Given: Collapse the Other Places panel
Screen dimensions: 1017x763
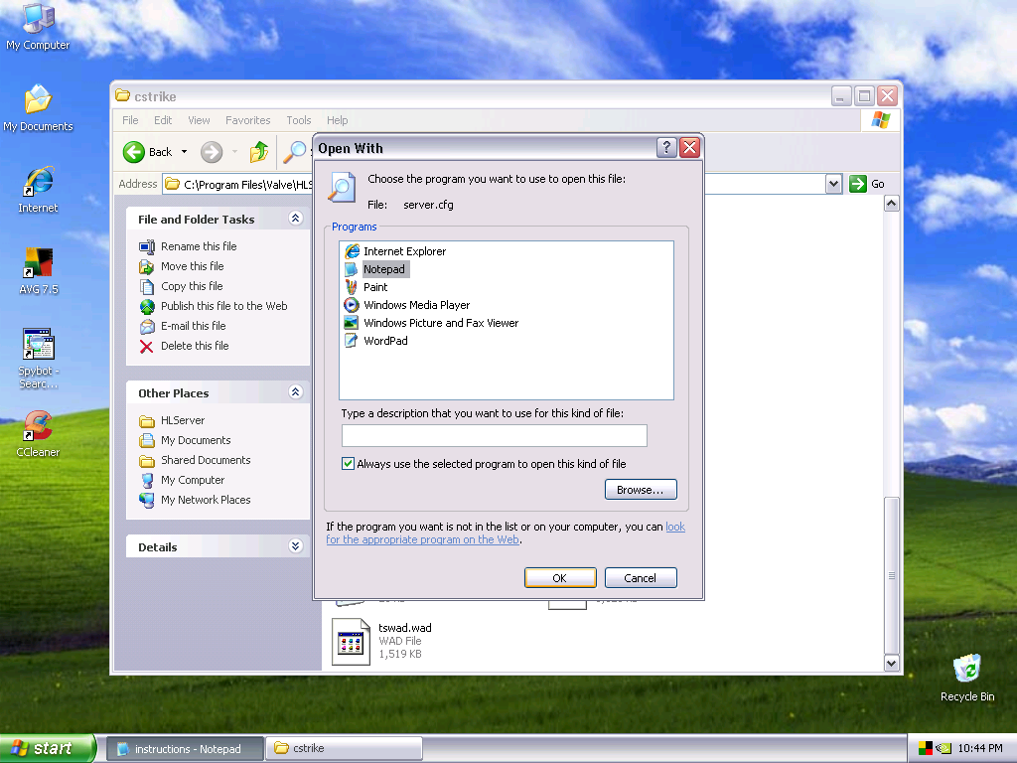Looking at the screenshot, I should [295, 391].
